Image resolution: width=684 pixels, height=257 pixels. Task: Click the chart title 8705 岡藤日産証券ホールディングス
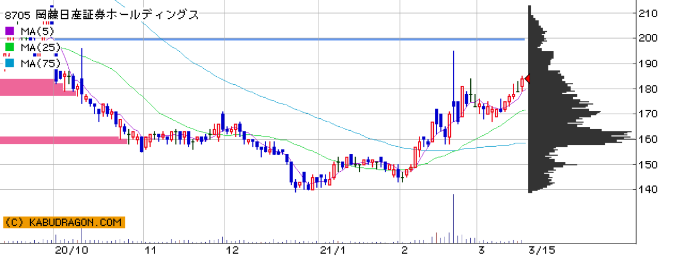(x=101, y=15)
